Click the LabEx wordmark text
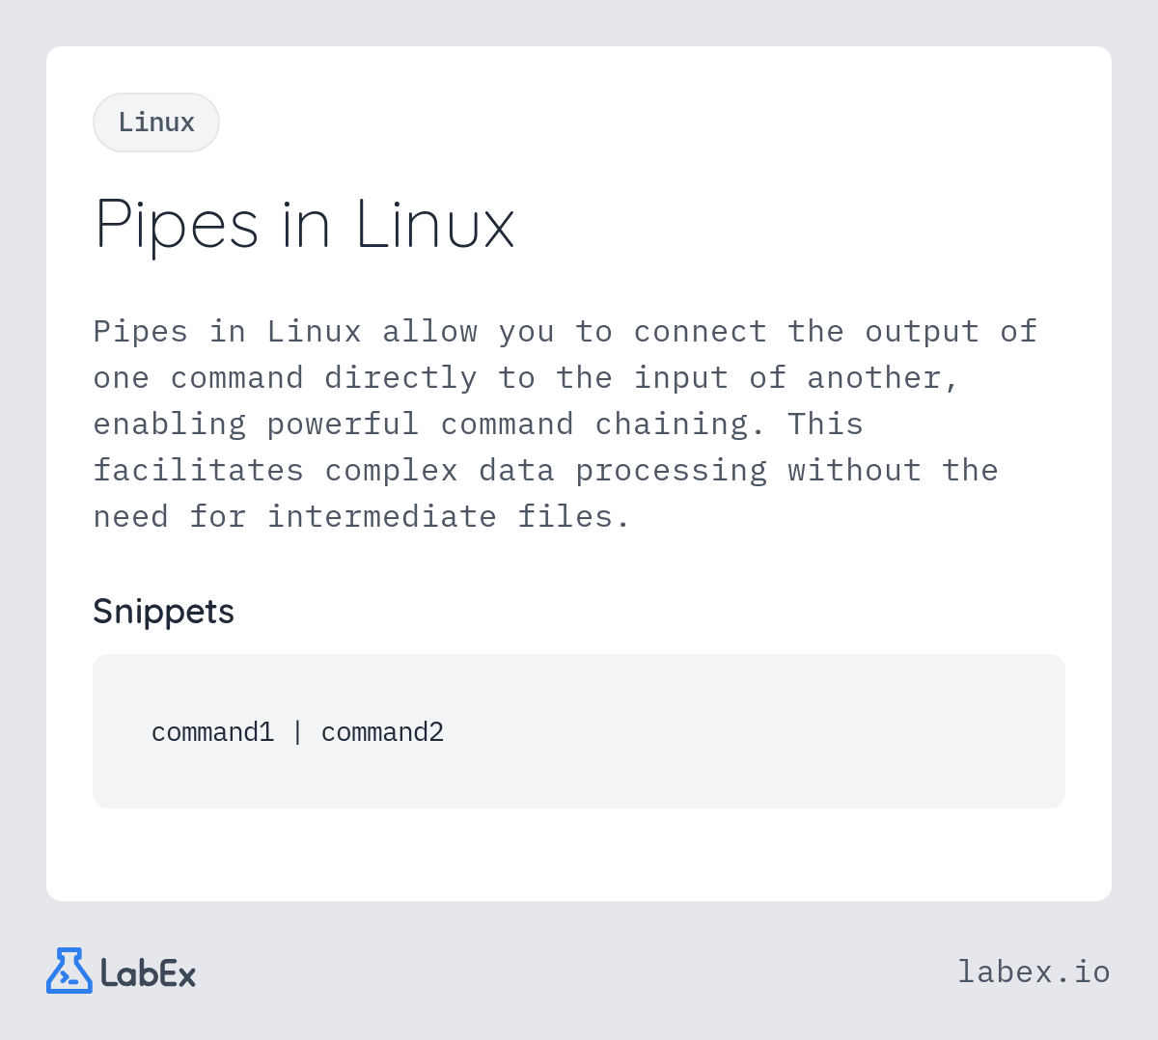 149,972
